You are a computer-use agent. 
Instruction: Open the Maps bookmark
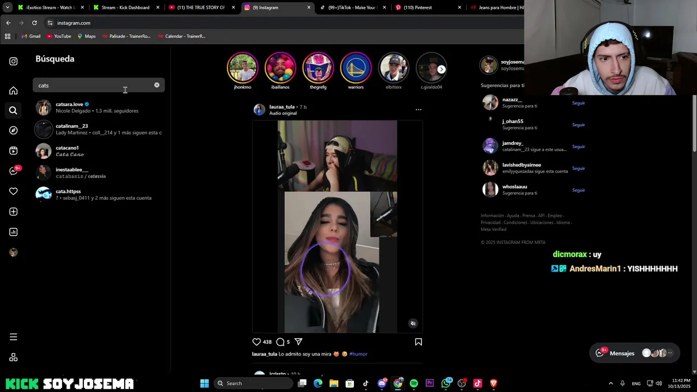click(x=86, y=36)
